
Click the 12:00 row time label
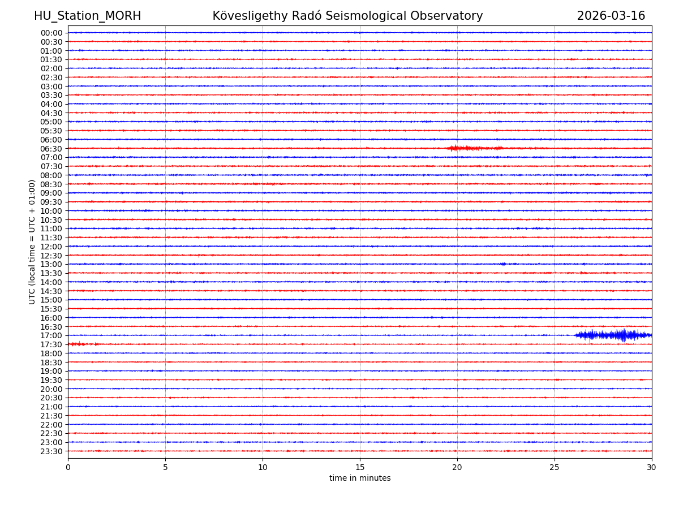point(51,247)
